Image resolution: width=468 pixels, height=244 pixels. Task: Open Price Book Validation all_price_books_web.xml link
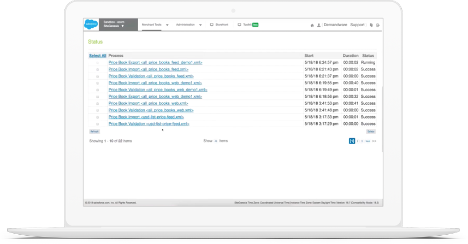[x=151, y=110]
